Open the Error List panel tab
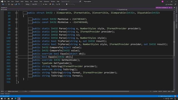Image resolution: width=178 pixels, height=100 pixels. [7, 94]
